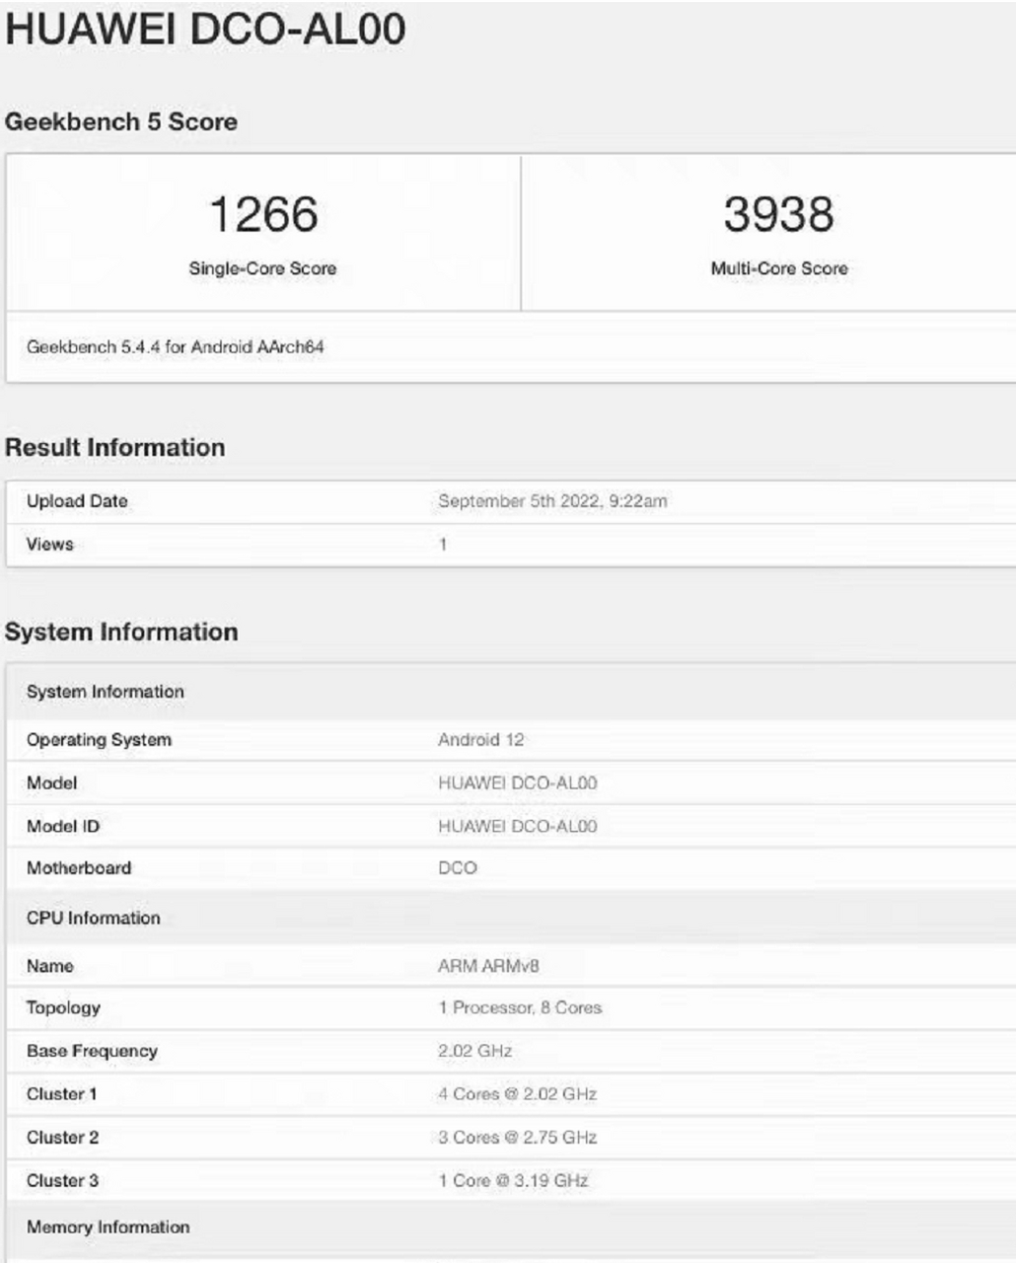Click the Operating System label
The width and height of the screenshot is (1016, 1263).
click(99, 740)
